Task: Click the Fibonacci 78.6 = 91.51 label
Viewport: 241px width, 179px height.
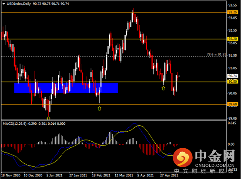Action: [216, 54]
